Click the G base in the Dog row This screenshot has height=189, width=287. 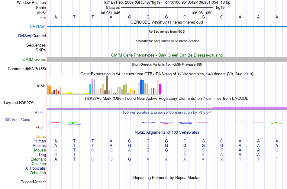(x=56, y=155)
